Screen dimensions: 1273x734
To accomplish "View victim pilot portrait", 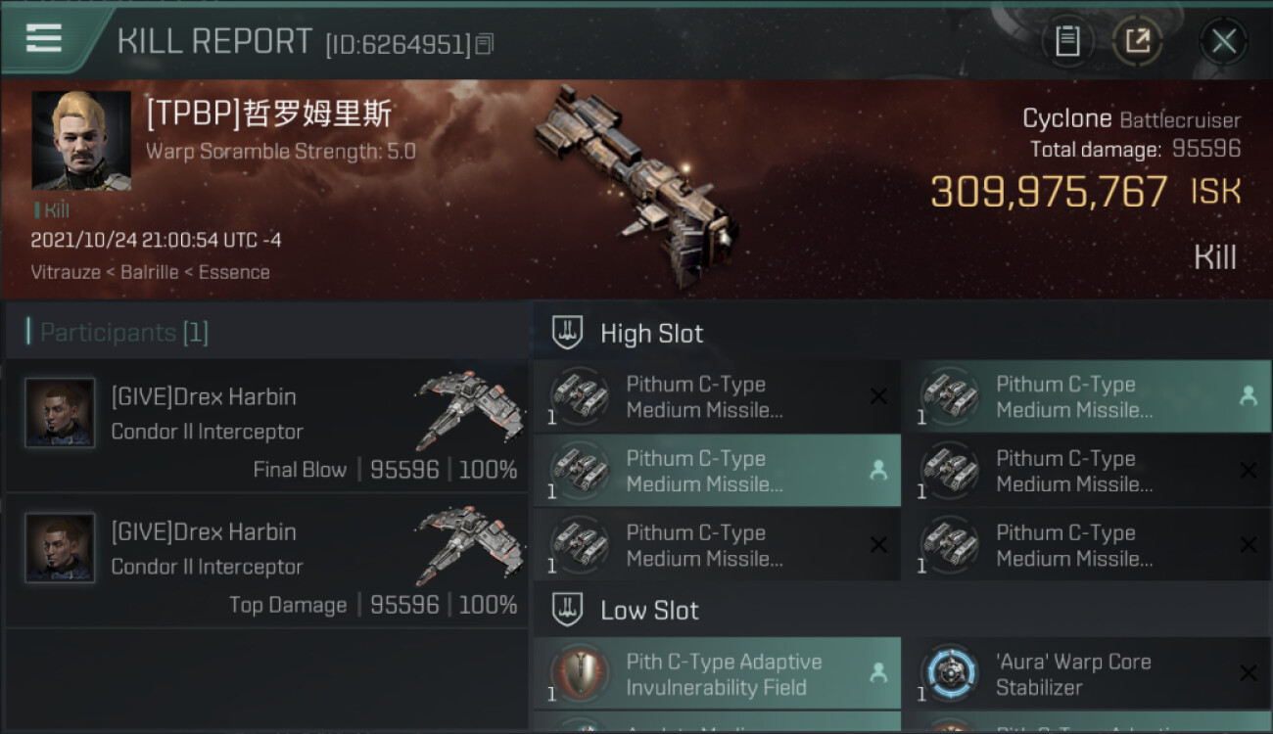I will (x=81, y=141).
